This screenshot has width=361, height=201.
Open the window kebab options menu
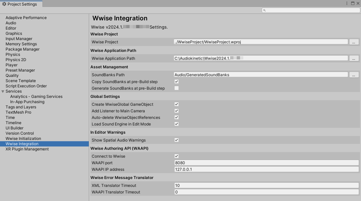347,3
